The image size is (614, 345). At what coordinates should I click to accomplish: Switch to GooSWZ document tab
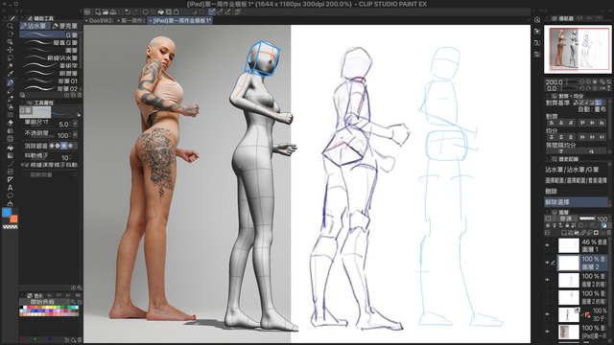pyautogui.click(x=100, y=20)
